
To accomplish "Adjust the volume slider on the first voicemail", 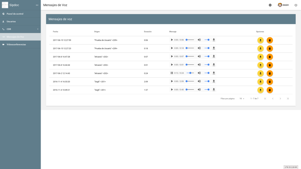I will [x=207, y=40].
